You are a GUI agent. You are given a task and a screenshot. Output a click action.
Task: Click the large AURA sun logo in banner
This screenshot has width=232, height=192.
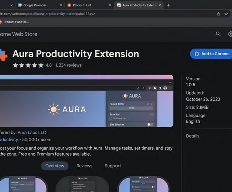pos(67,109)
